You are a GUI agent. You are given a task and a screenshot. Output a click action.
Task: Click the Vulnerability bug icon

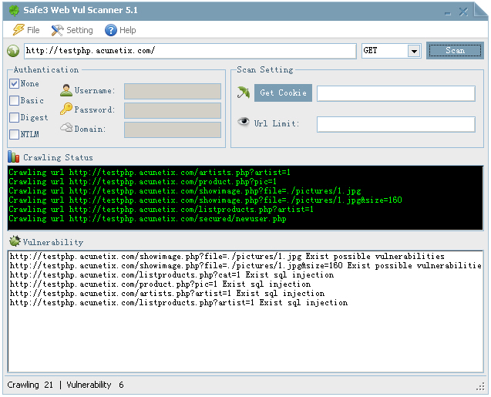click(14, 242)
